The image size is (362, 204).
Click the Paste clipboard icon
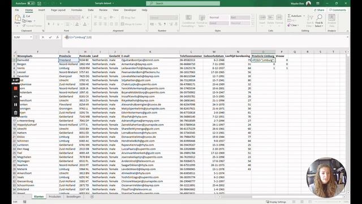(x=18, y=18)
